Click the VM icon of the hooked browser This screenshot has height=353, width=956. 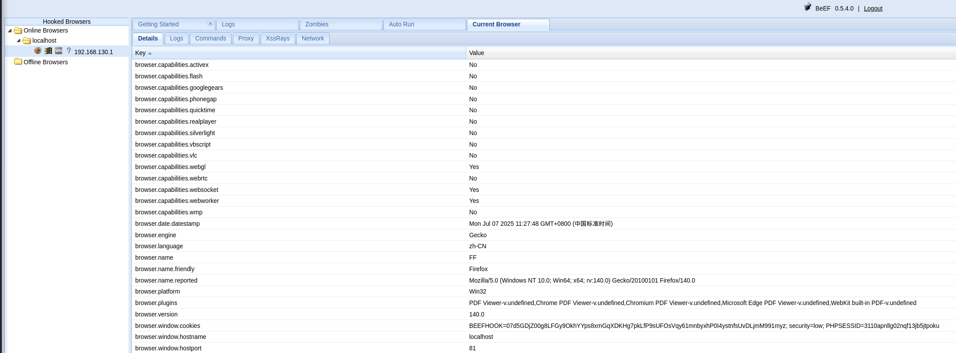(x=59, y=51)
